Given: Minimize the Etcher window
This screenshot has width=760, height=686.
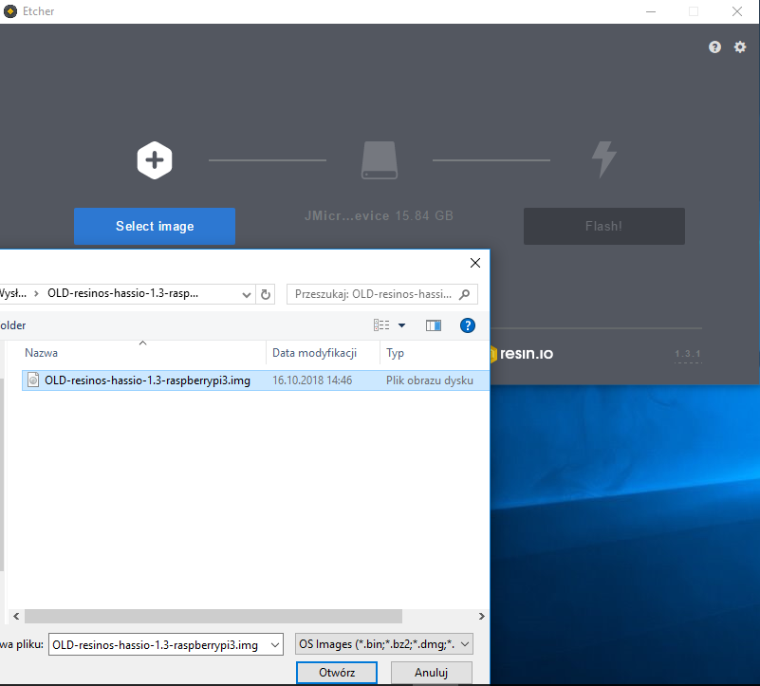Looking at the screenshot, I should pyautogui.click(x=651, y=11).
